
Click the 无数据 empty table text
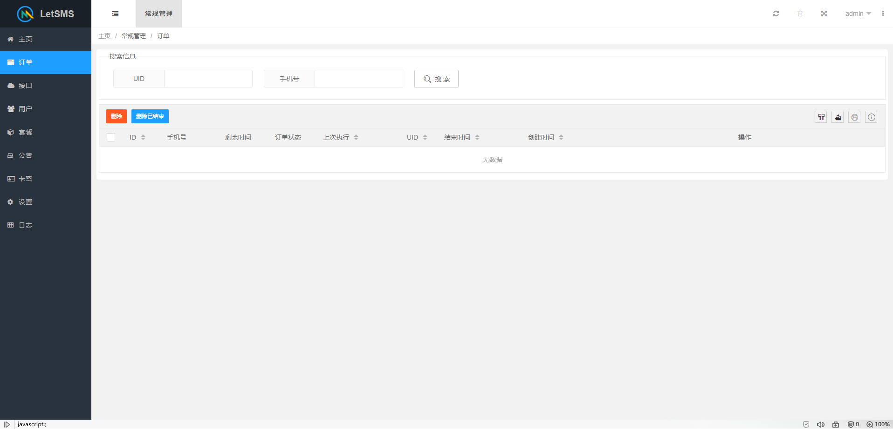click(492, 160)
